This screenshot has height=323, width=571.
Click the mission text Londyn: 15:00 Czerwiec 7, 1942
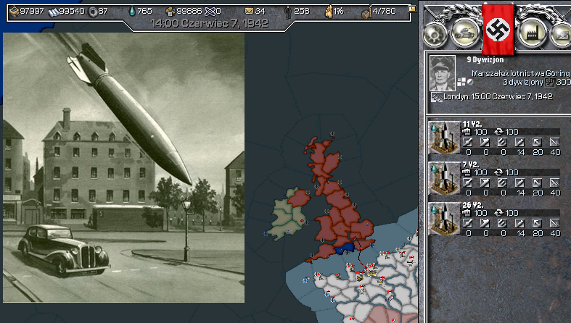coord(498,96)
